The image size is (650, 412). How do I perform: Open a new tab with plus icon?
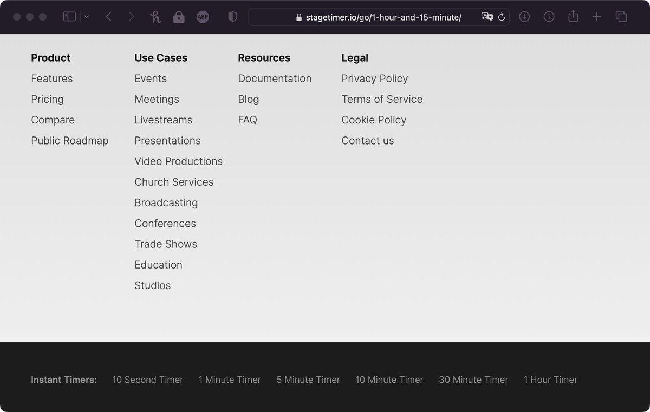(x=596, y=17)
